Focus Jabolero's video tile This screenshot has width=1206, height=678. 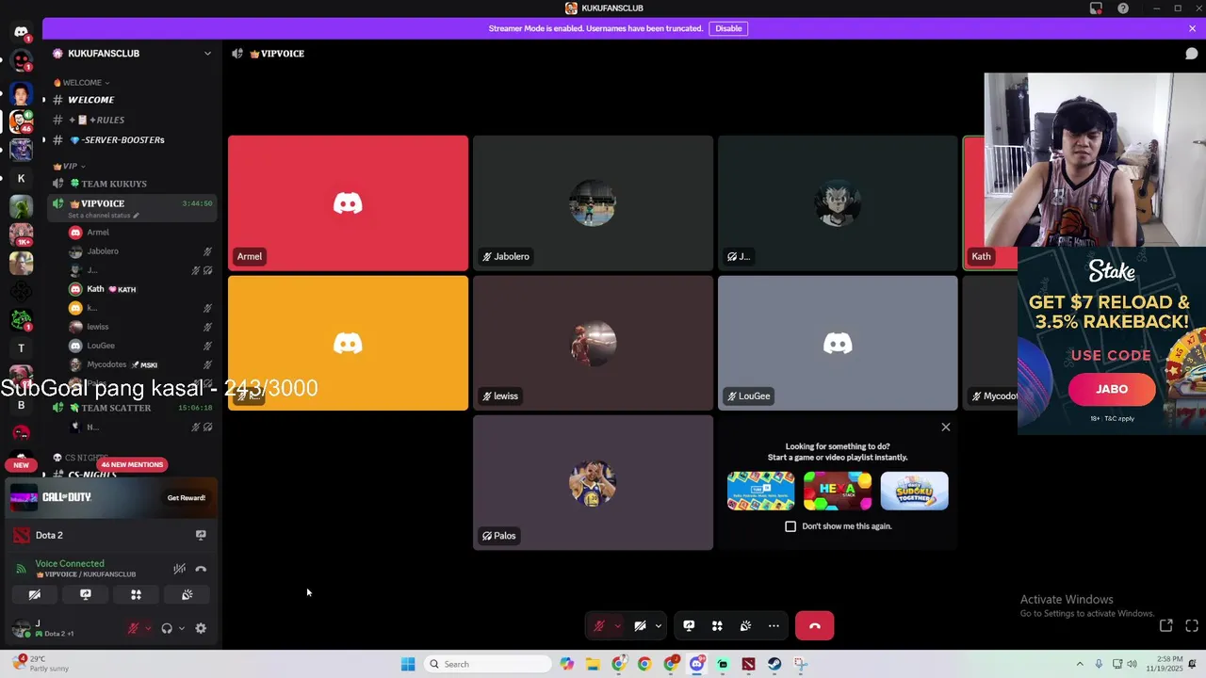593,202
